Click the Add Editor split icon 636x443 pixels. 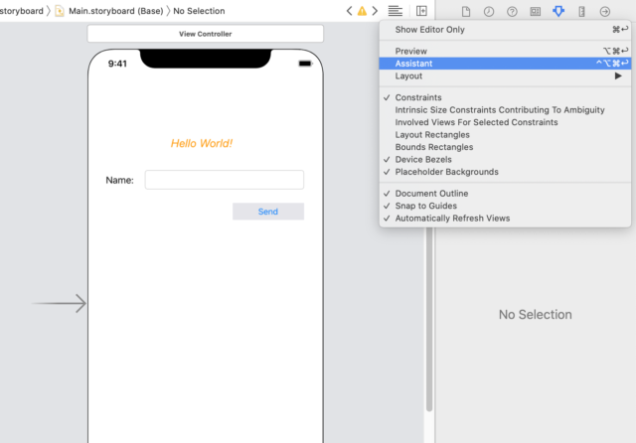click(x=421, y=11)
